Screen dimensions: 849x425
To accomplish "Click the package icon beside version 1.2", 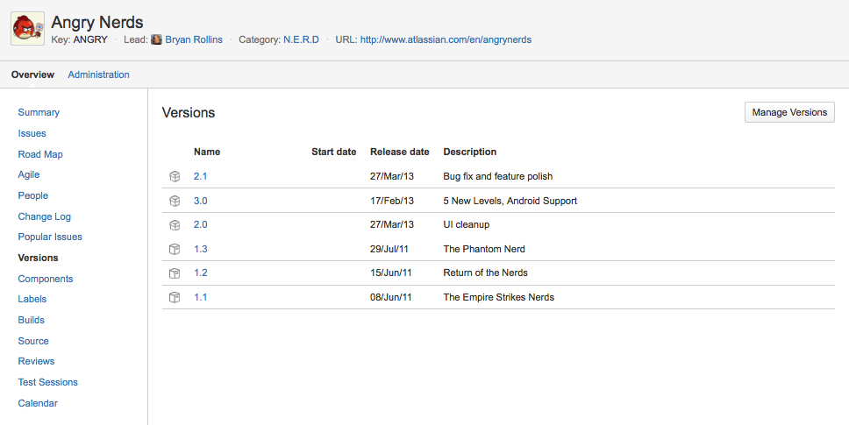I will 175,273.
